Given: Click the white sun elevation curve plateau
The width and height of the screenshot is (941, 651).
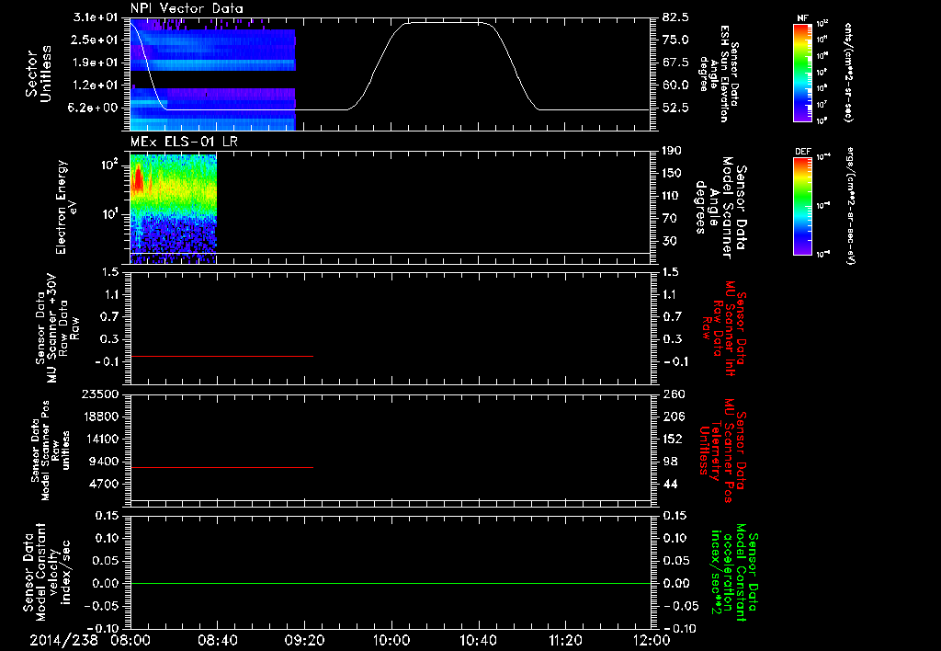Looking at the screenshot, I should [444, 23].
